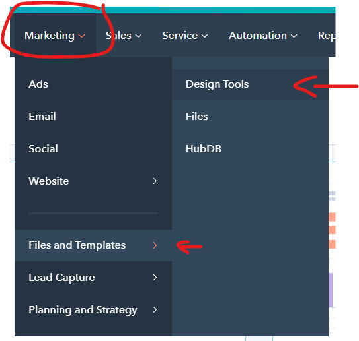Expand the Service menu
The image size is (359, 341).
[184, 36]
